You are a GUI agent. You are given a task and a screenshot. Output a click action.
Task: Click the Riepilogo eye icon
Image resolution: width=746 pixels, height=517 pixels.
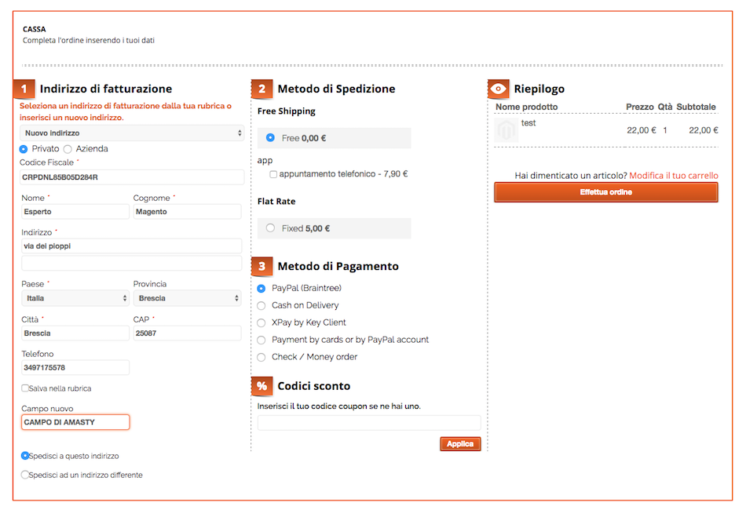coord(498,89)
